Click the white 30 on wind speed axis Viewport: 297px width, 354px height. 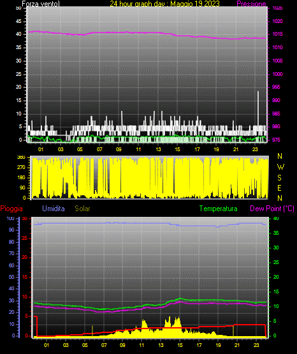coord(18,61)
